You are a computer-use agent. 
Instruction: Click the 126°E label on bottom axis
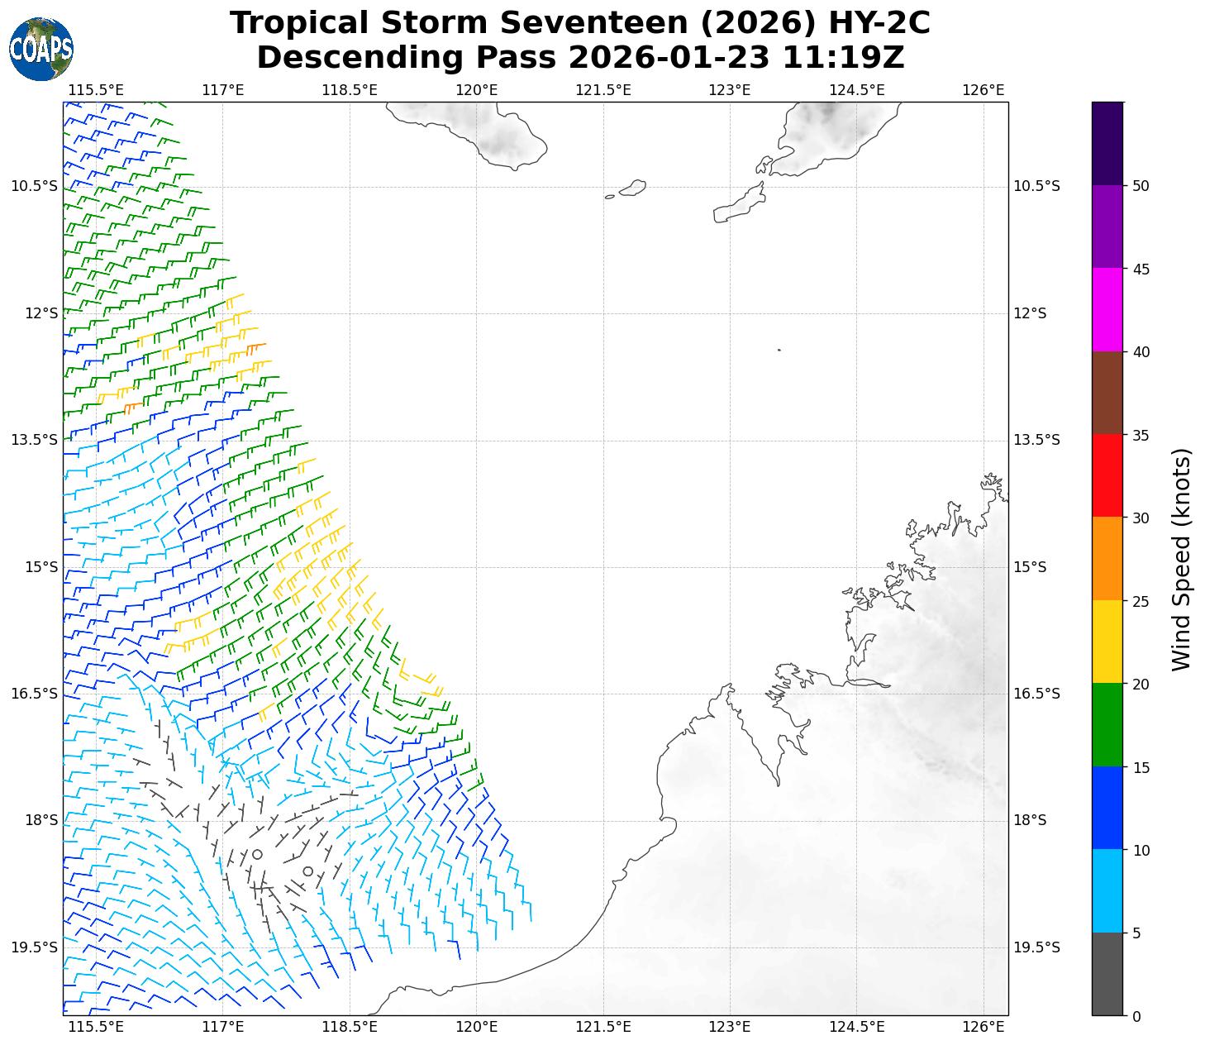984,1027
